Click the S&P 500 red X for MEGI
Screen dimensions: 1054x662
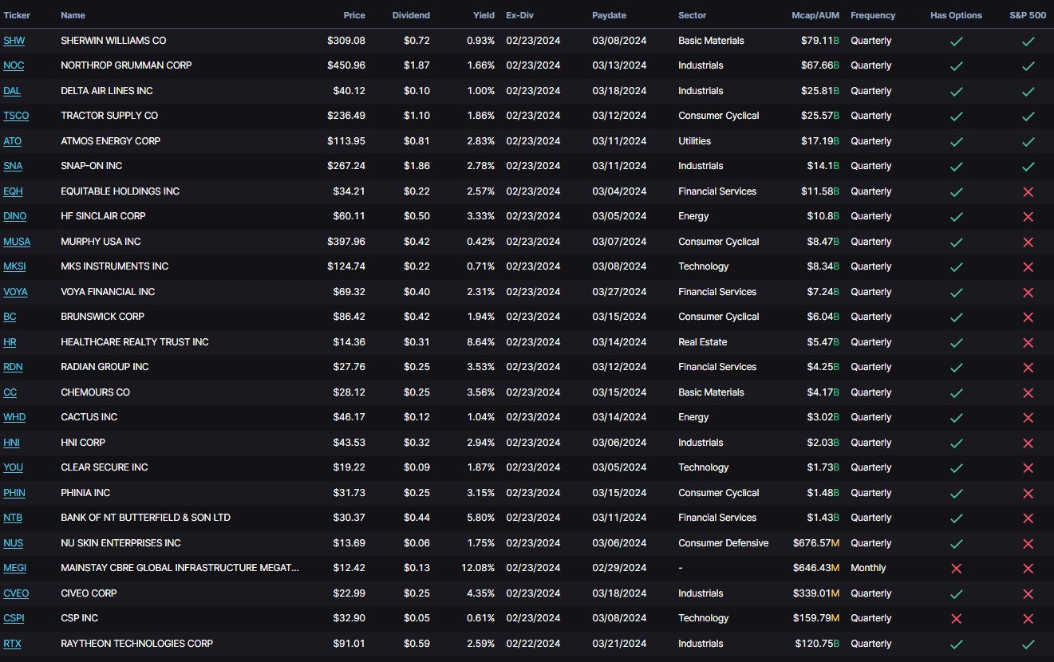(1028, 568)
